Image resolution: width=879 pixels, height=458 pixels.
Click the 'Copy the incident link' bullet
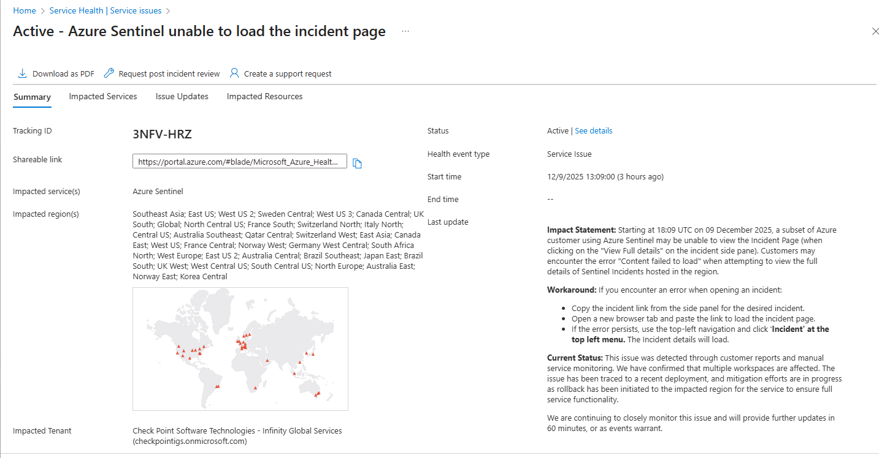[688, 309]
